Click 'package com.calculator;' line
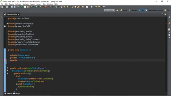The height and width of the screenshot is (96, 171). 19,18
